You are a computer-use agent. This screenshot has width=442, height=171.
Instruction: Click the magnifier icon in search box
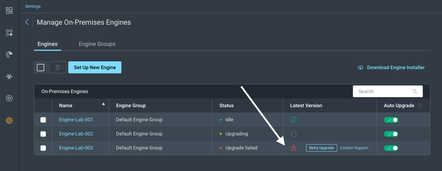point(415,91)
